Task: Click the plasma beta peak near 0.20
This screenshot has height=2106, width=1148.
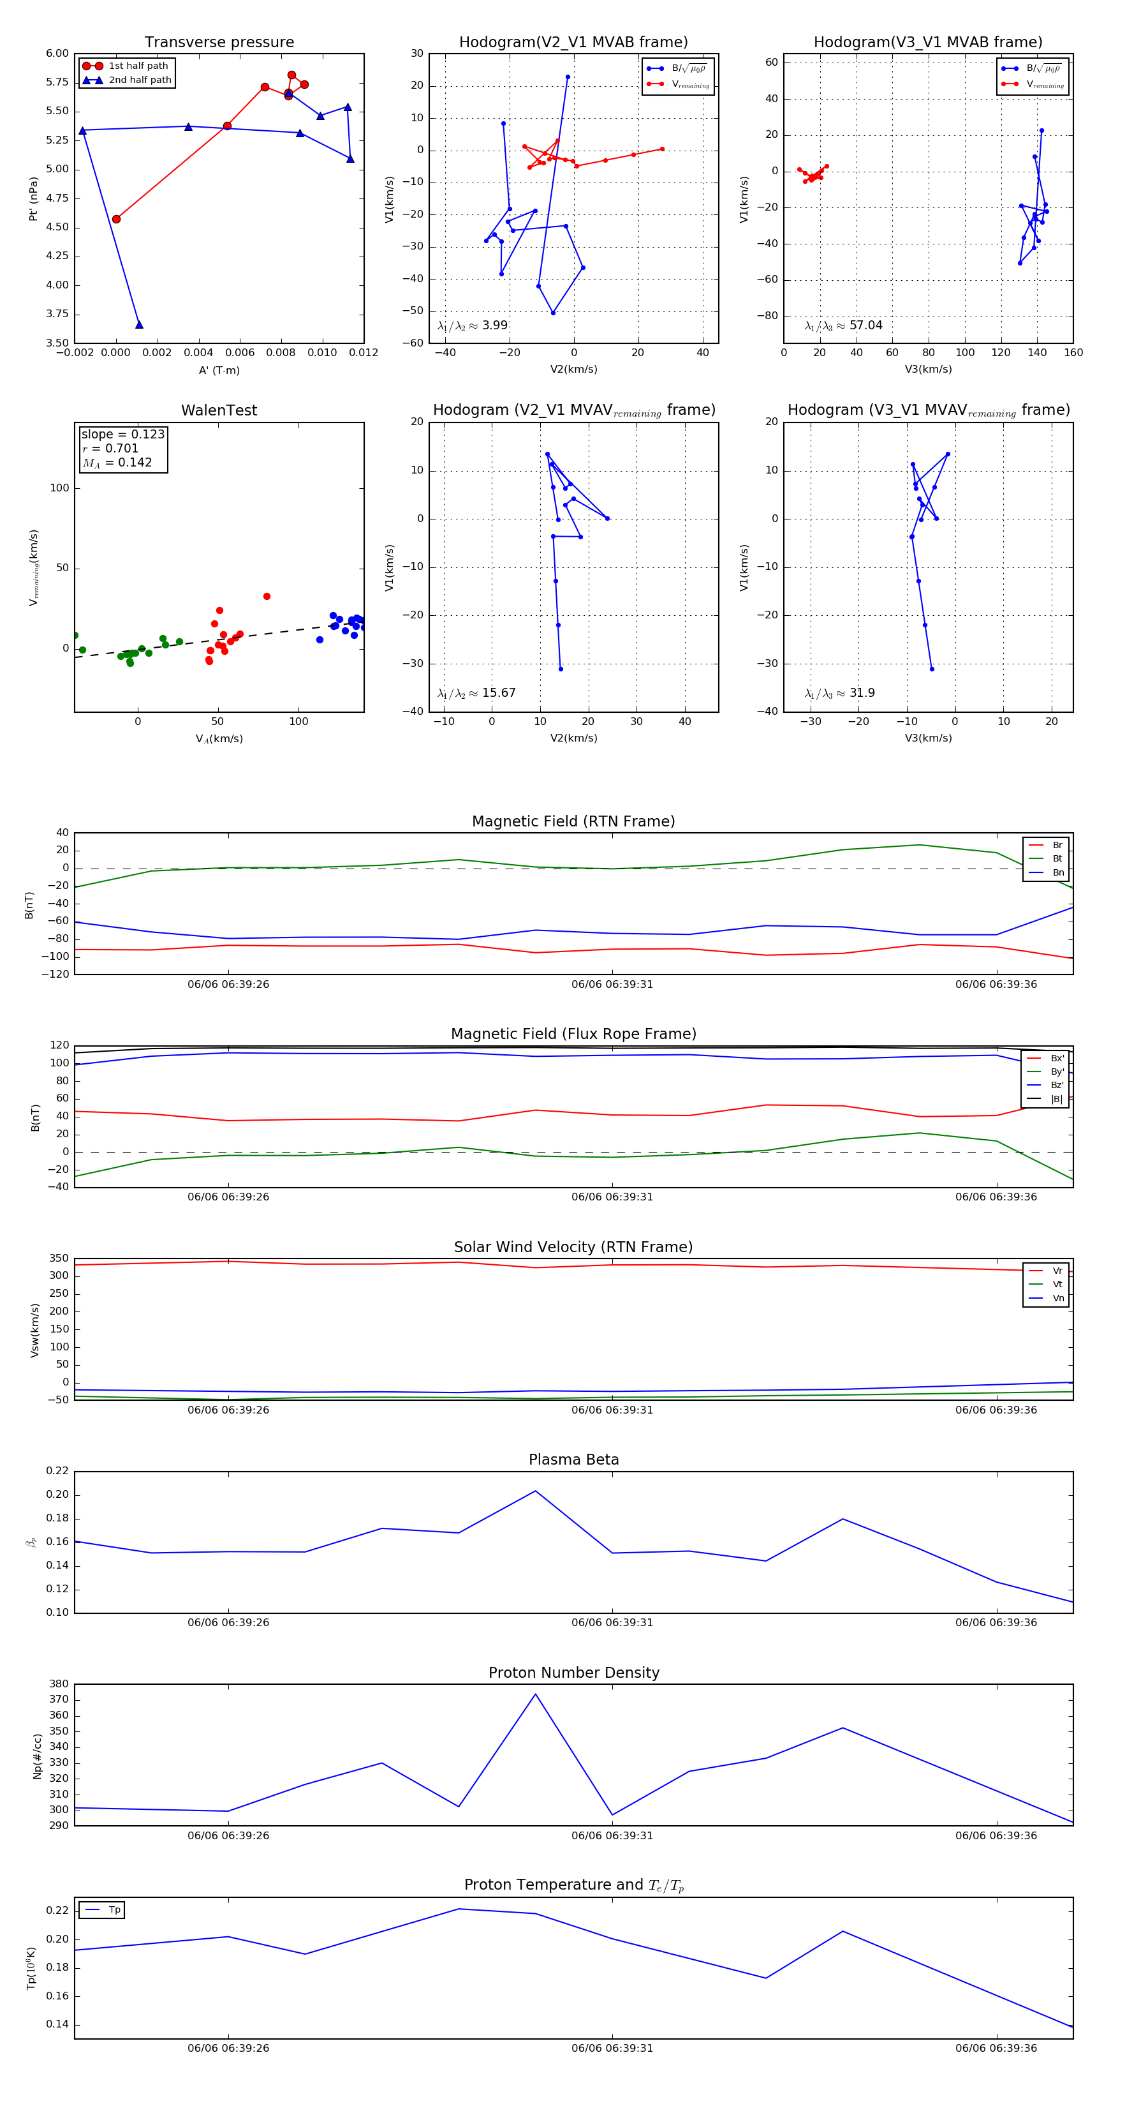Action: [x=535, y=1491]
